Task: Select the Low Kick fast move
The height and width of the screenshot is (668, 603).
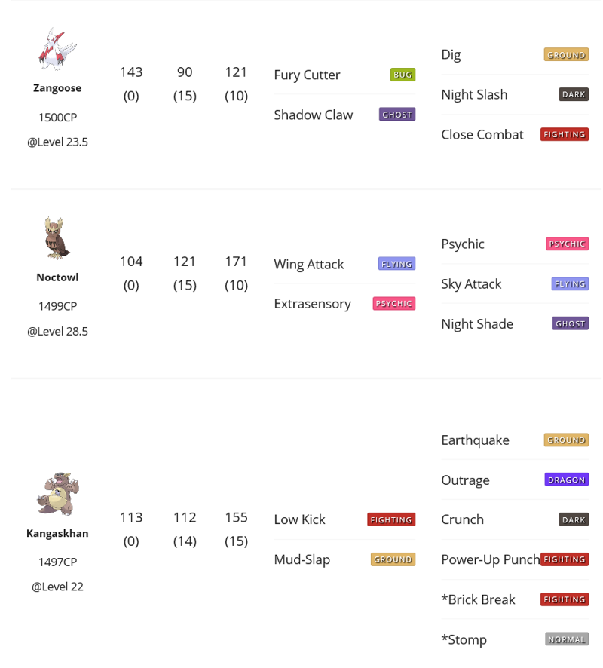Action: point(299,519)
